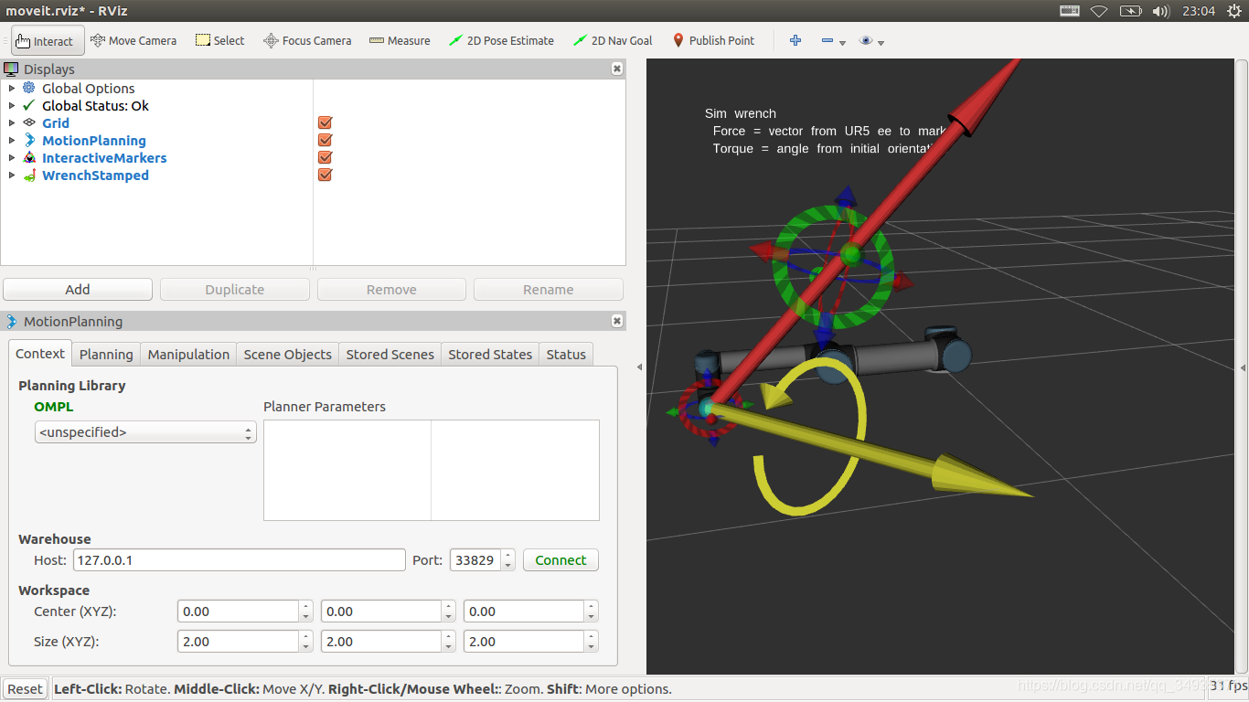Screen dimensions: 1249x702
Task: Pick the Measure tool
Action: pyautogui.click(x=400, y=40)
